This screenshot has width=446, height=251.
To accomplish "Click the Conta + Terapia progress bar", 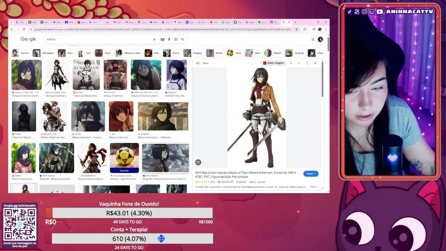I will point(129,239).
